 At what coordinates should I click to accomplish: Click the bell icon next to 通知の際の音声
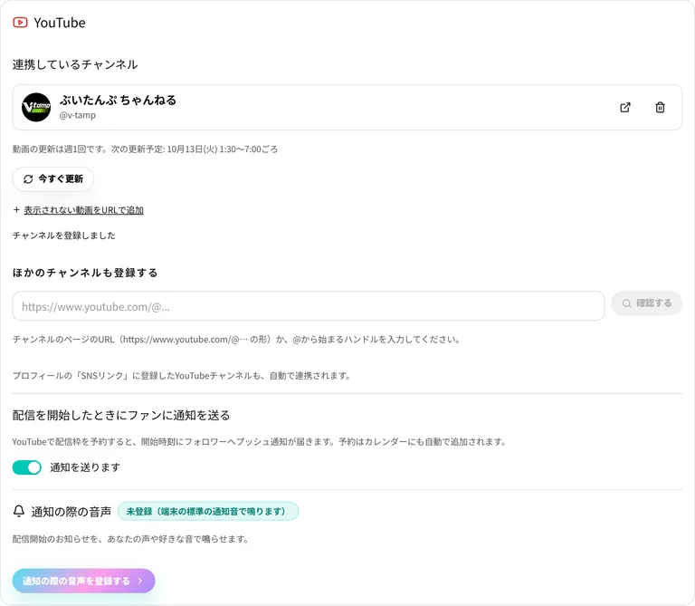[x=19, y=511]
